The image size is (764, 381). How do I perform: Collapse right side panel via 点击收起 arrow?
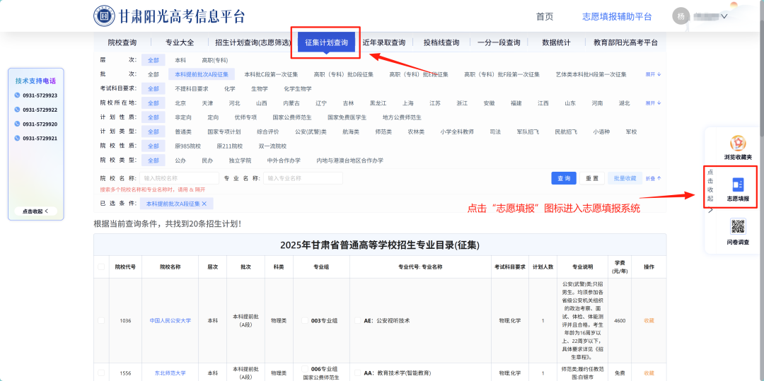click(x=710, y=210)
